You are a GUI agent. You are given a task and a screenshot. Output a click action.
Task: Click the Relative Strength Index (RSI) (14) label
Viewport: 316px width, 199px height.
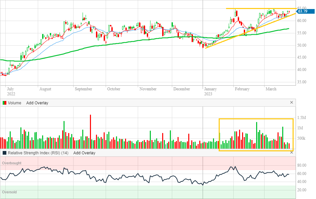click(38, 153)
